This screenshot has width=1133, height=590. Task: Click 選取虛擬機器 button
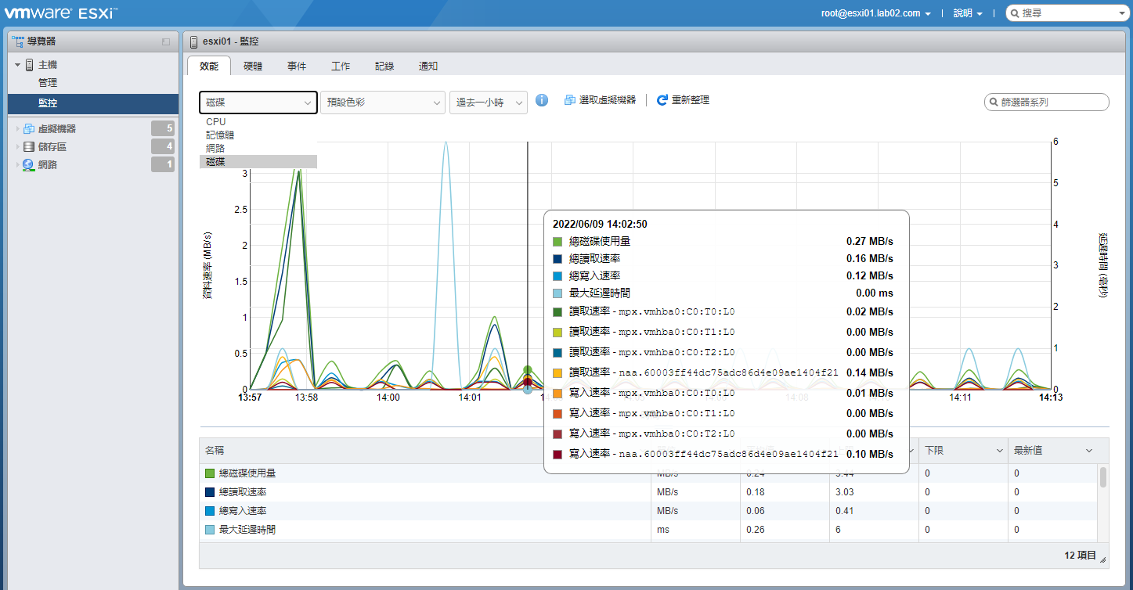tap(600, 100)
